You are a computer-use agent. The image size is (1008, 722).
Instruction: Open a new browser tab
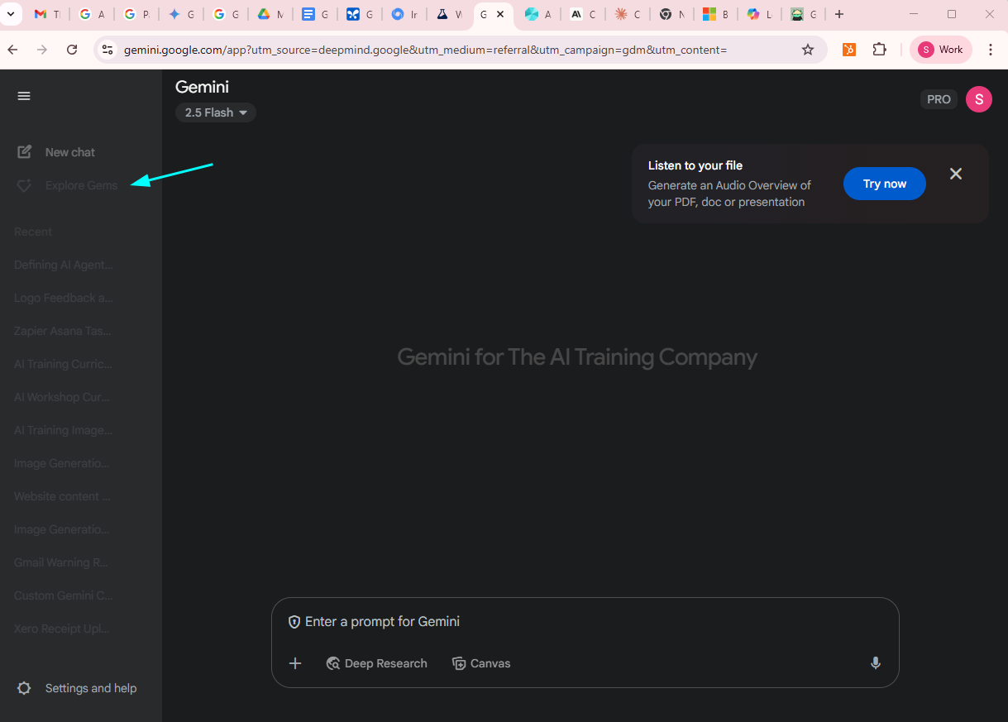tap(839, 14)
